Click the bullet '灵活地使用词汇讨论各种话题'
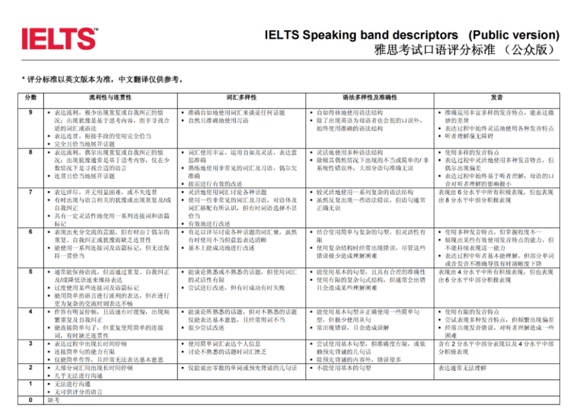 tap(227, 192)
